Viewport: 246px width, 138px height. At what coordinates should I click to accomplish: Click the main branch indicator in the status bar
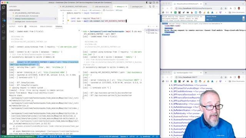coord(41,136)
